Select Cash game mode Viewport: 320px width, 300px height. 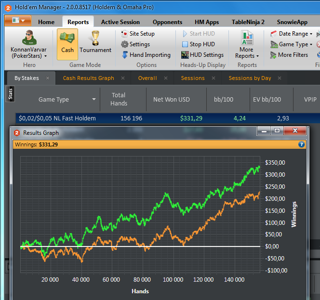pos(67,44)
